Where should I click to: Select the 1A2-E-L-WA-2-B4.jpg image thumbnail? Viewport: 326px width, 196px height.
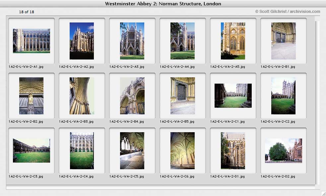coord(132,96)
